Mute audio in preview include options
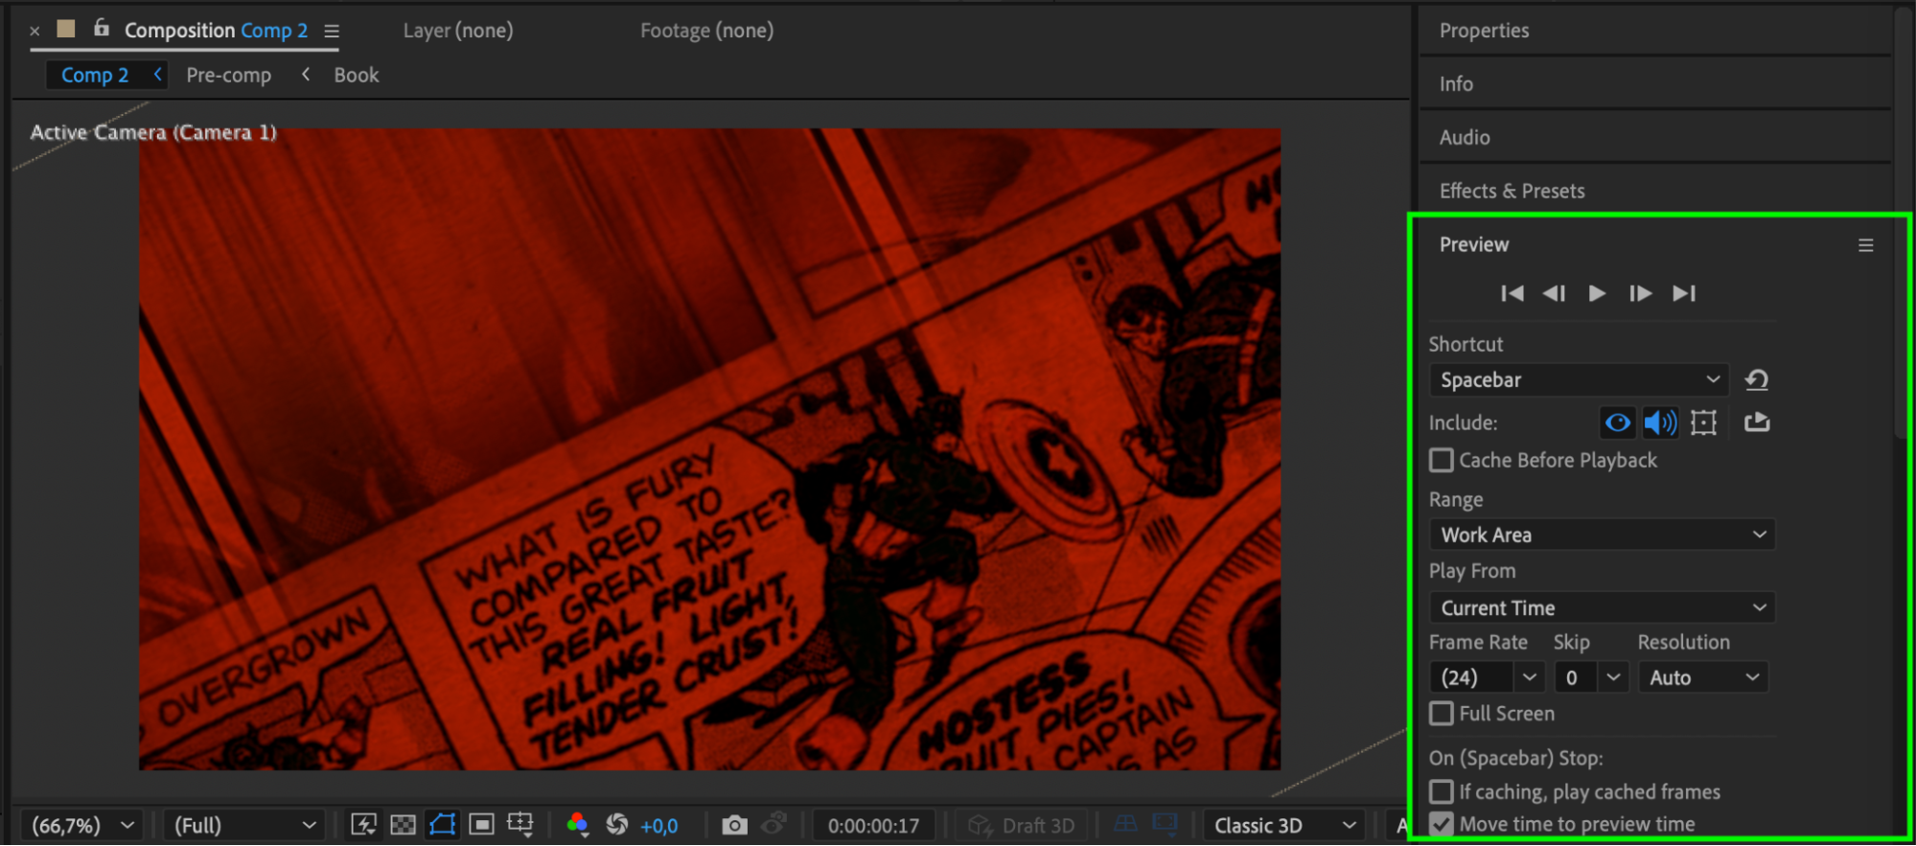Image resolution: width=1916 pixels, height=846 pixels. click(1660, 423)
